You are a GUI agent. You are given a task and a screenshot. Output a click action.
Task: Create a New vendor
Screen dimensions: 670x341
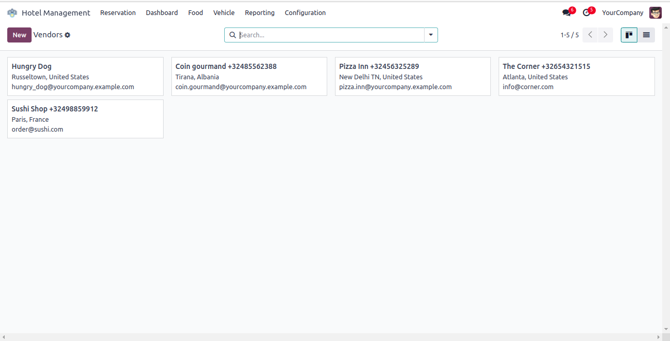point(19,35)
